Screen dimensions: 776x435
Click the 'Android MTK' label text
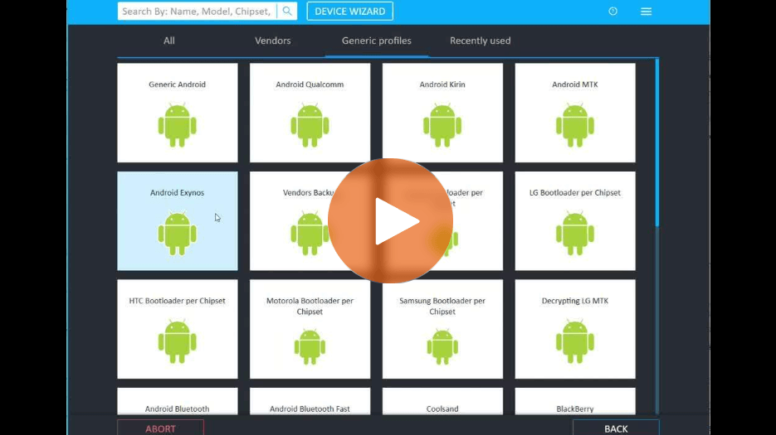coord(575,85)
